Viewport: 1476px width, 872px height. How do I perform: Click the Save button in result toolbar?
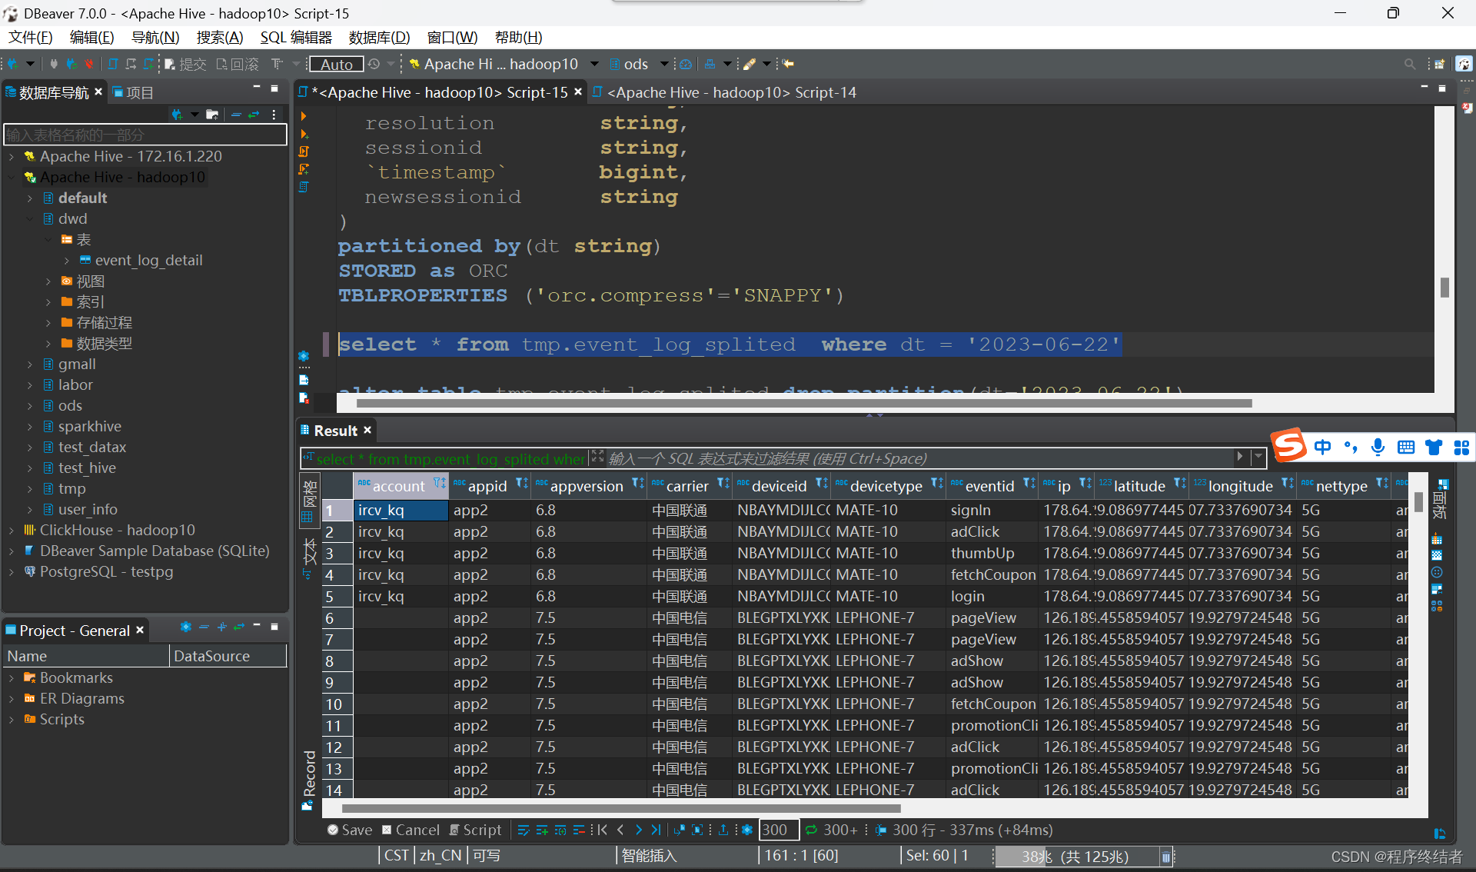pos(350,830)
